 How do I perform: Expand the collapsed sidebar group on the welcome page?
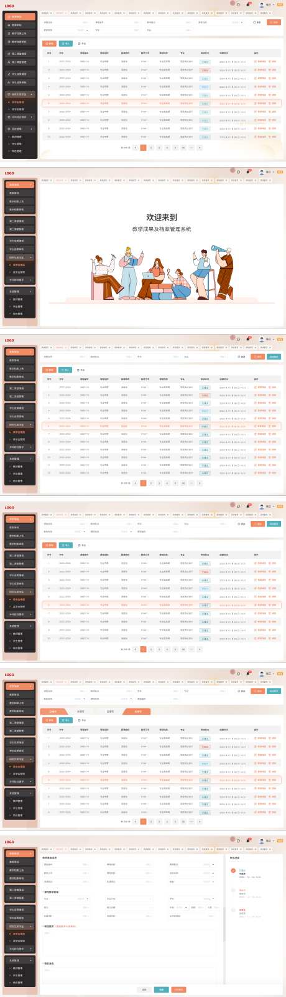20,280
